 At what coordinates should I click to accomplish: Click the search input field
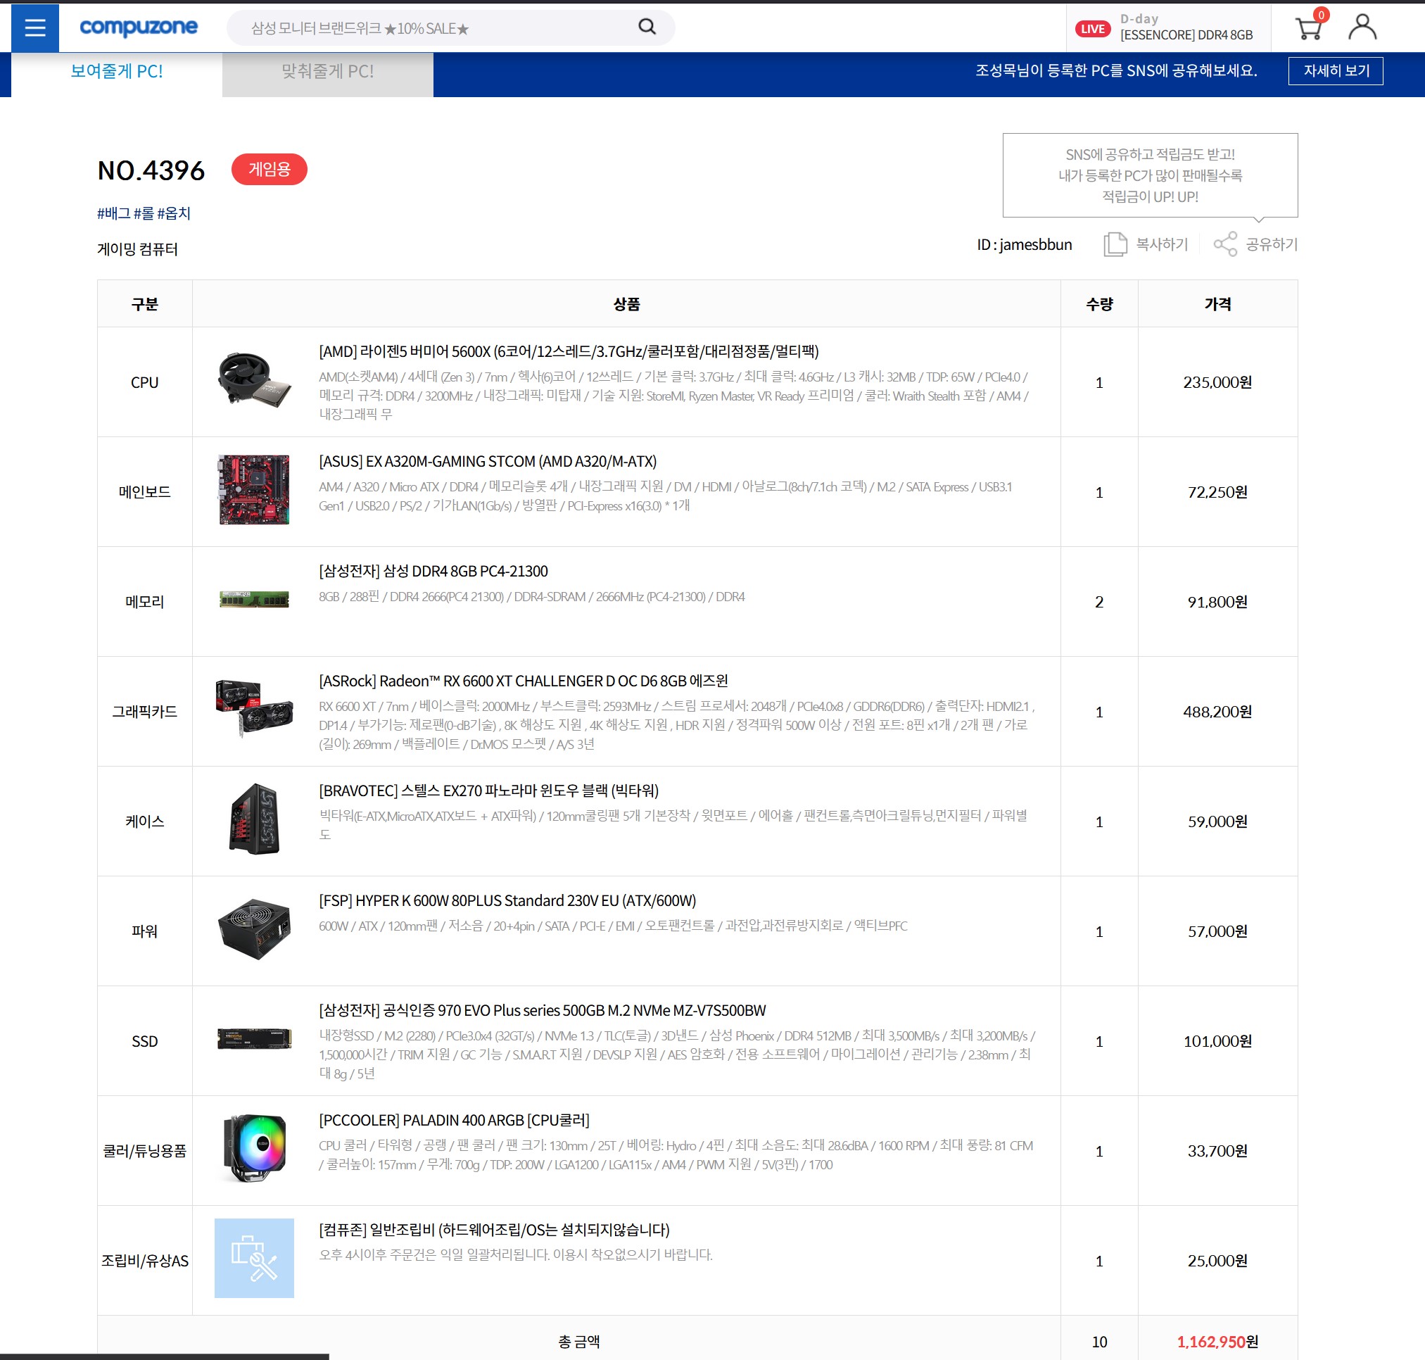(x=435, y=28)
